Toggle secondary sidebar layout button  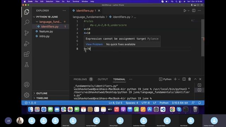(x=198, y=5)
